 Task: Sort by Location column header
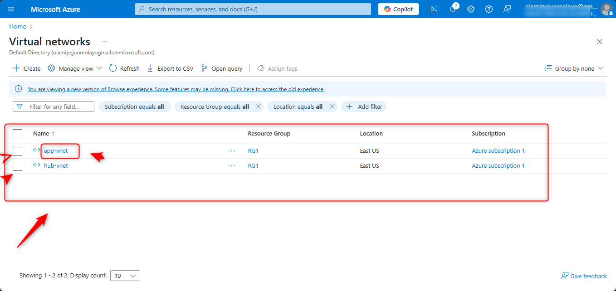click(x=371, y=133)
